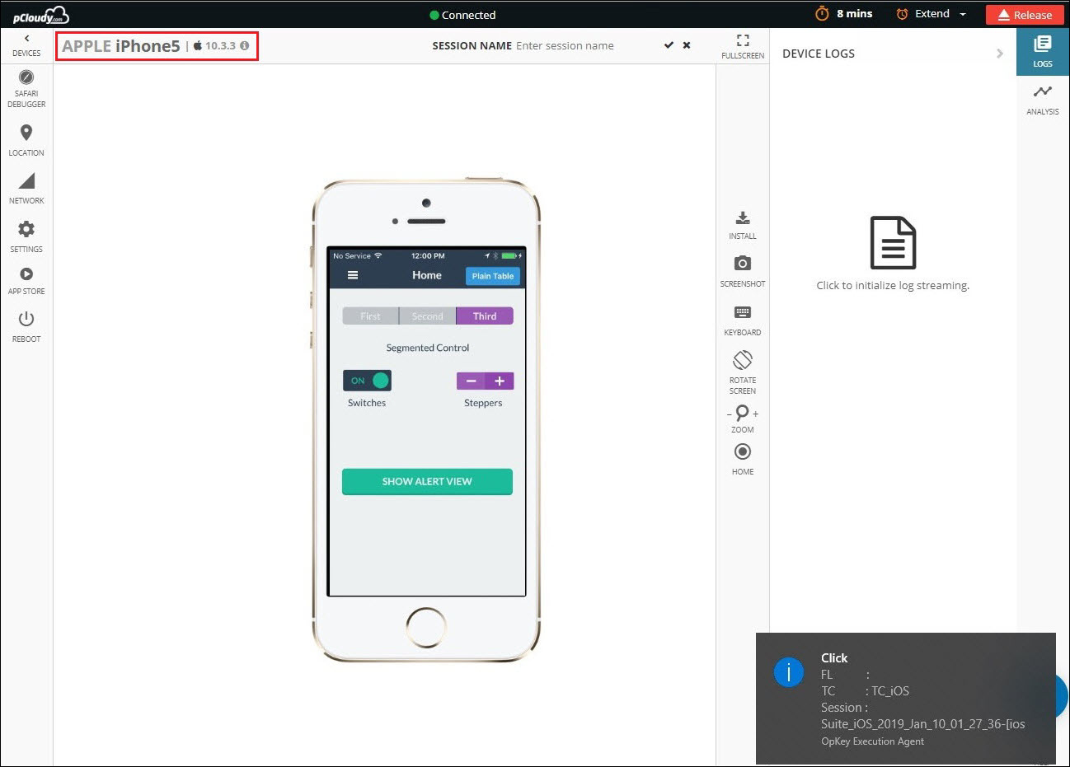This screenshot has height=767, width=1070.
Task: Switch to Fullscreen view
Action: click(743, 46)
